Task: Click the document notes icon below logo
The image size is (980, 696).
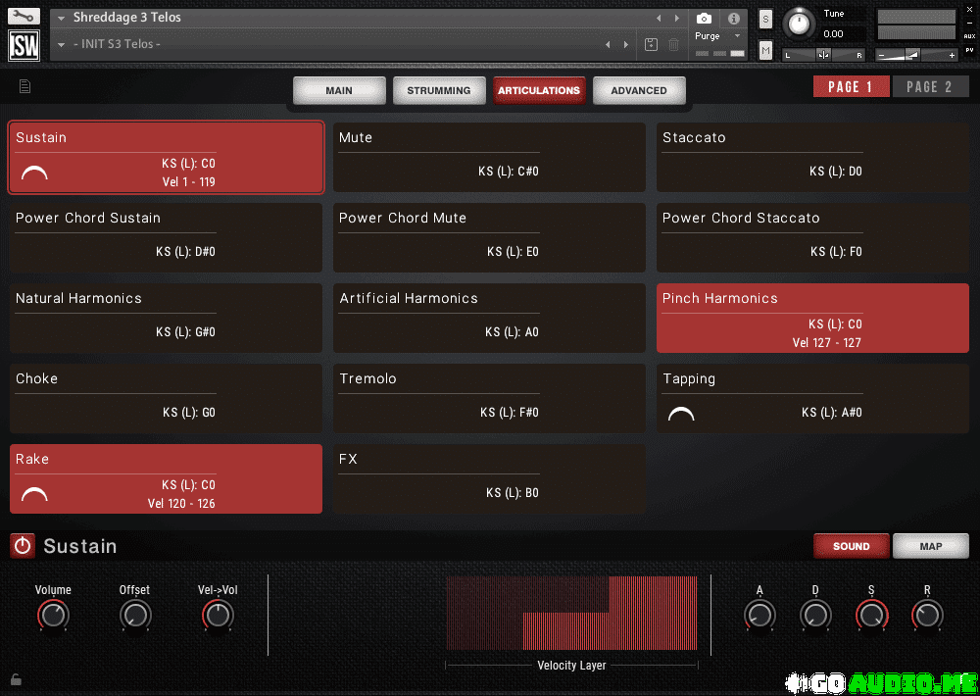Action: [x=24, y=86]
